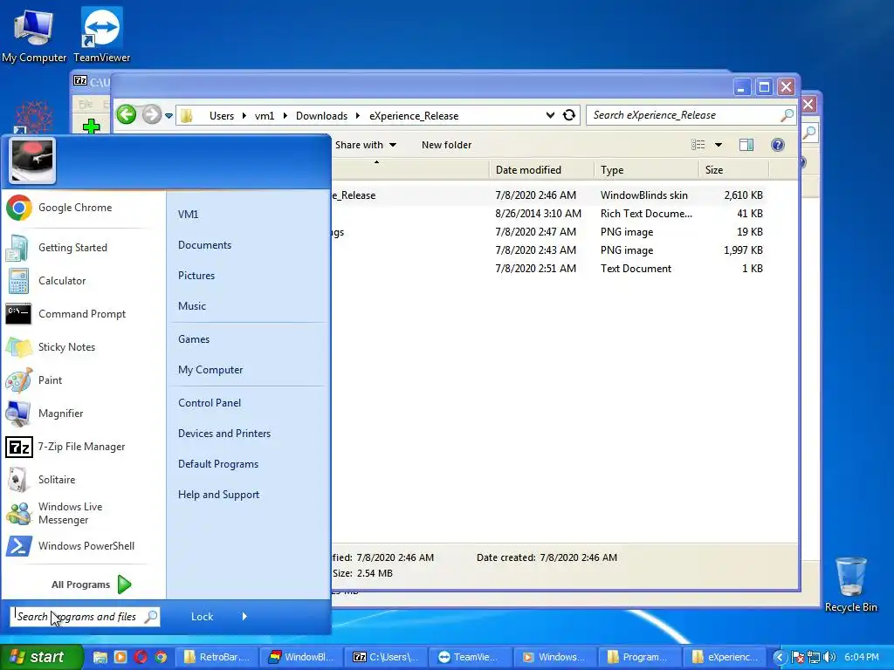Expand the shutdown options arrow beside Lock
Viewport: 894px width, 670px height.
(x=244, y=617)
